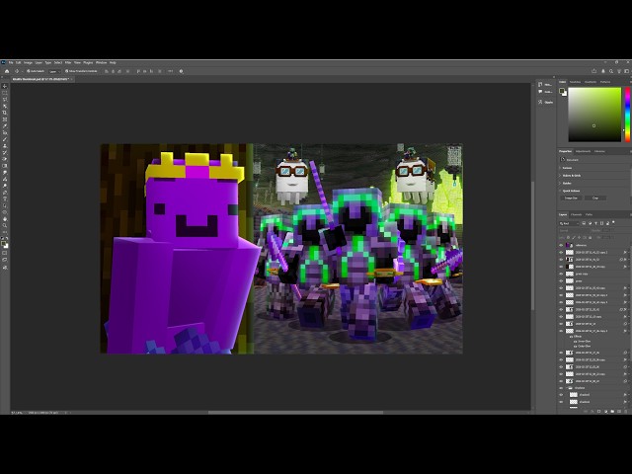The height and width of the screenshot is (474, 632).
Task: Hide the shadows group
Action: pyautogui.click(x=561, y=388)
